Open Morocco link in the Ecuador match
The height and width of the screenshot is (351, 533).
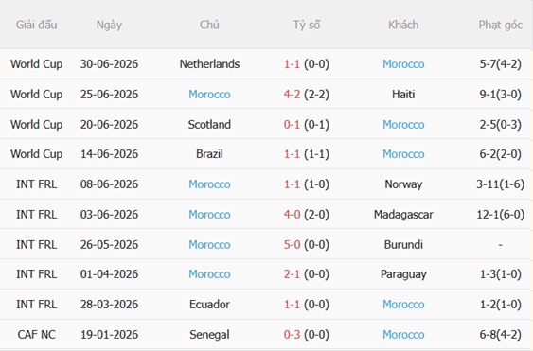pos(403,304)
